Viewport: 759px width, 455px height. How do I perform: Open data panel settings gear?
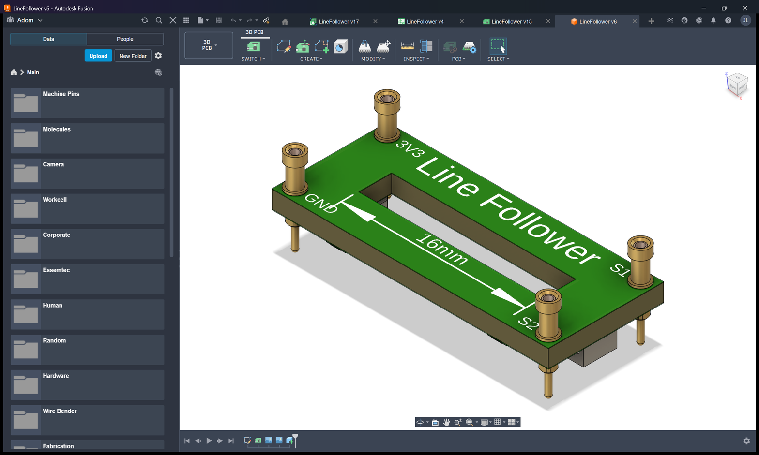pyautogui.click(x=158, y=56)
